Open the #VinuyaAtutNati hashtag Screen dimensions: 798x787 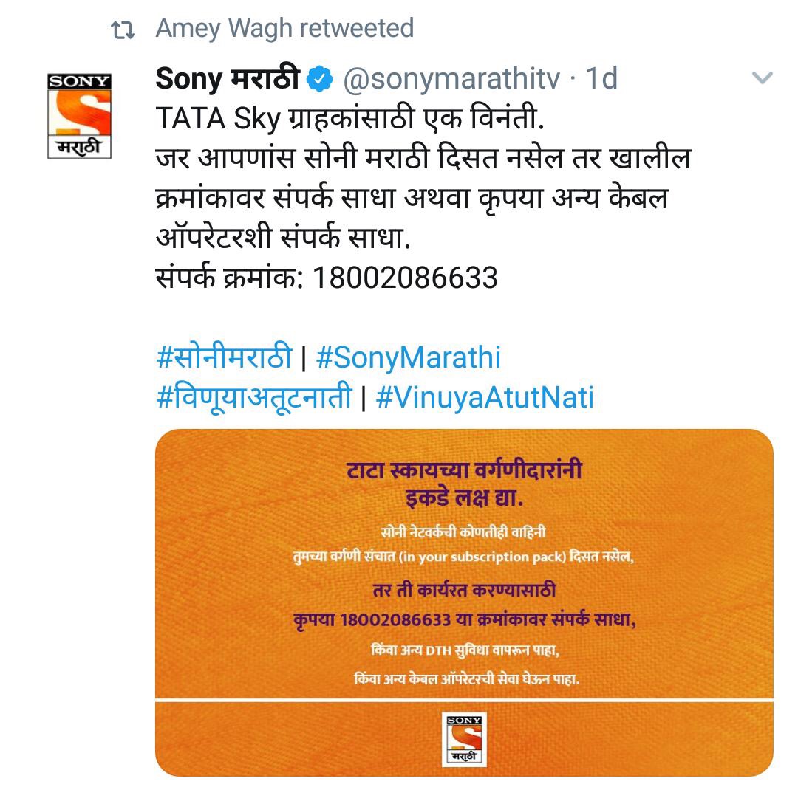coord(485,398)
